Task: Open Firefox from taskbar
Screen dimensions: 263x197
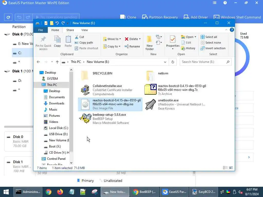Action: pyautogui.click(x=60, y=192)
